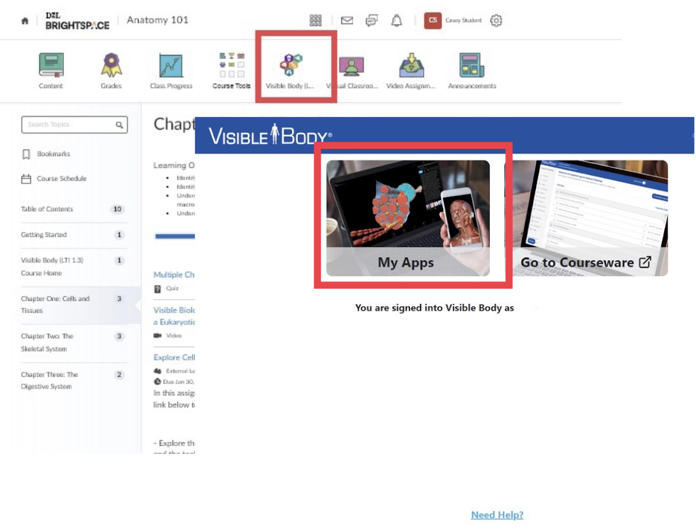Image resolution: width=696 pixels, height=531 pixels.
Task: Open the settings gear
Action: (x=495, y=20)
